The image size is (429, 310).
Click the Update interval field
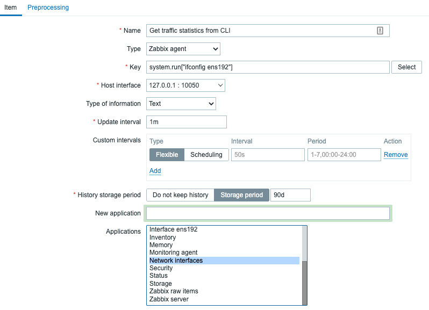tap(187, 122)
